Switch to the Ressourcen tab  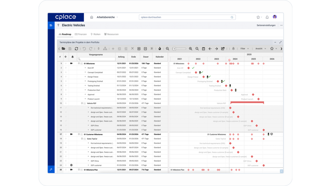point(111,34)
